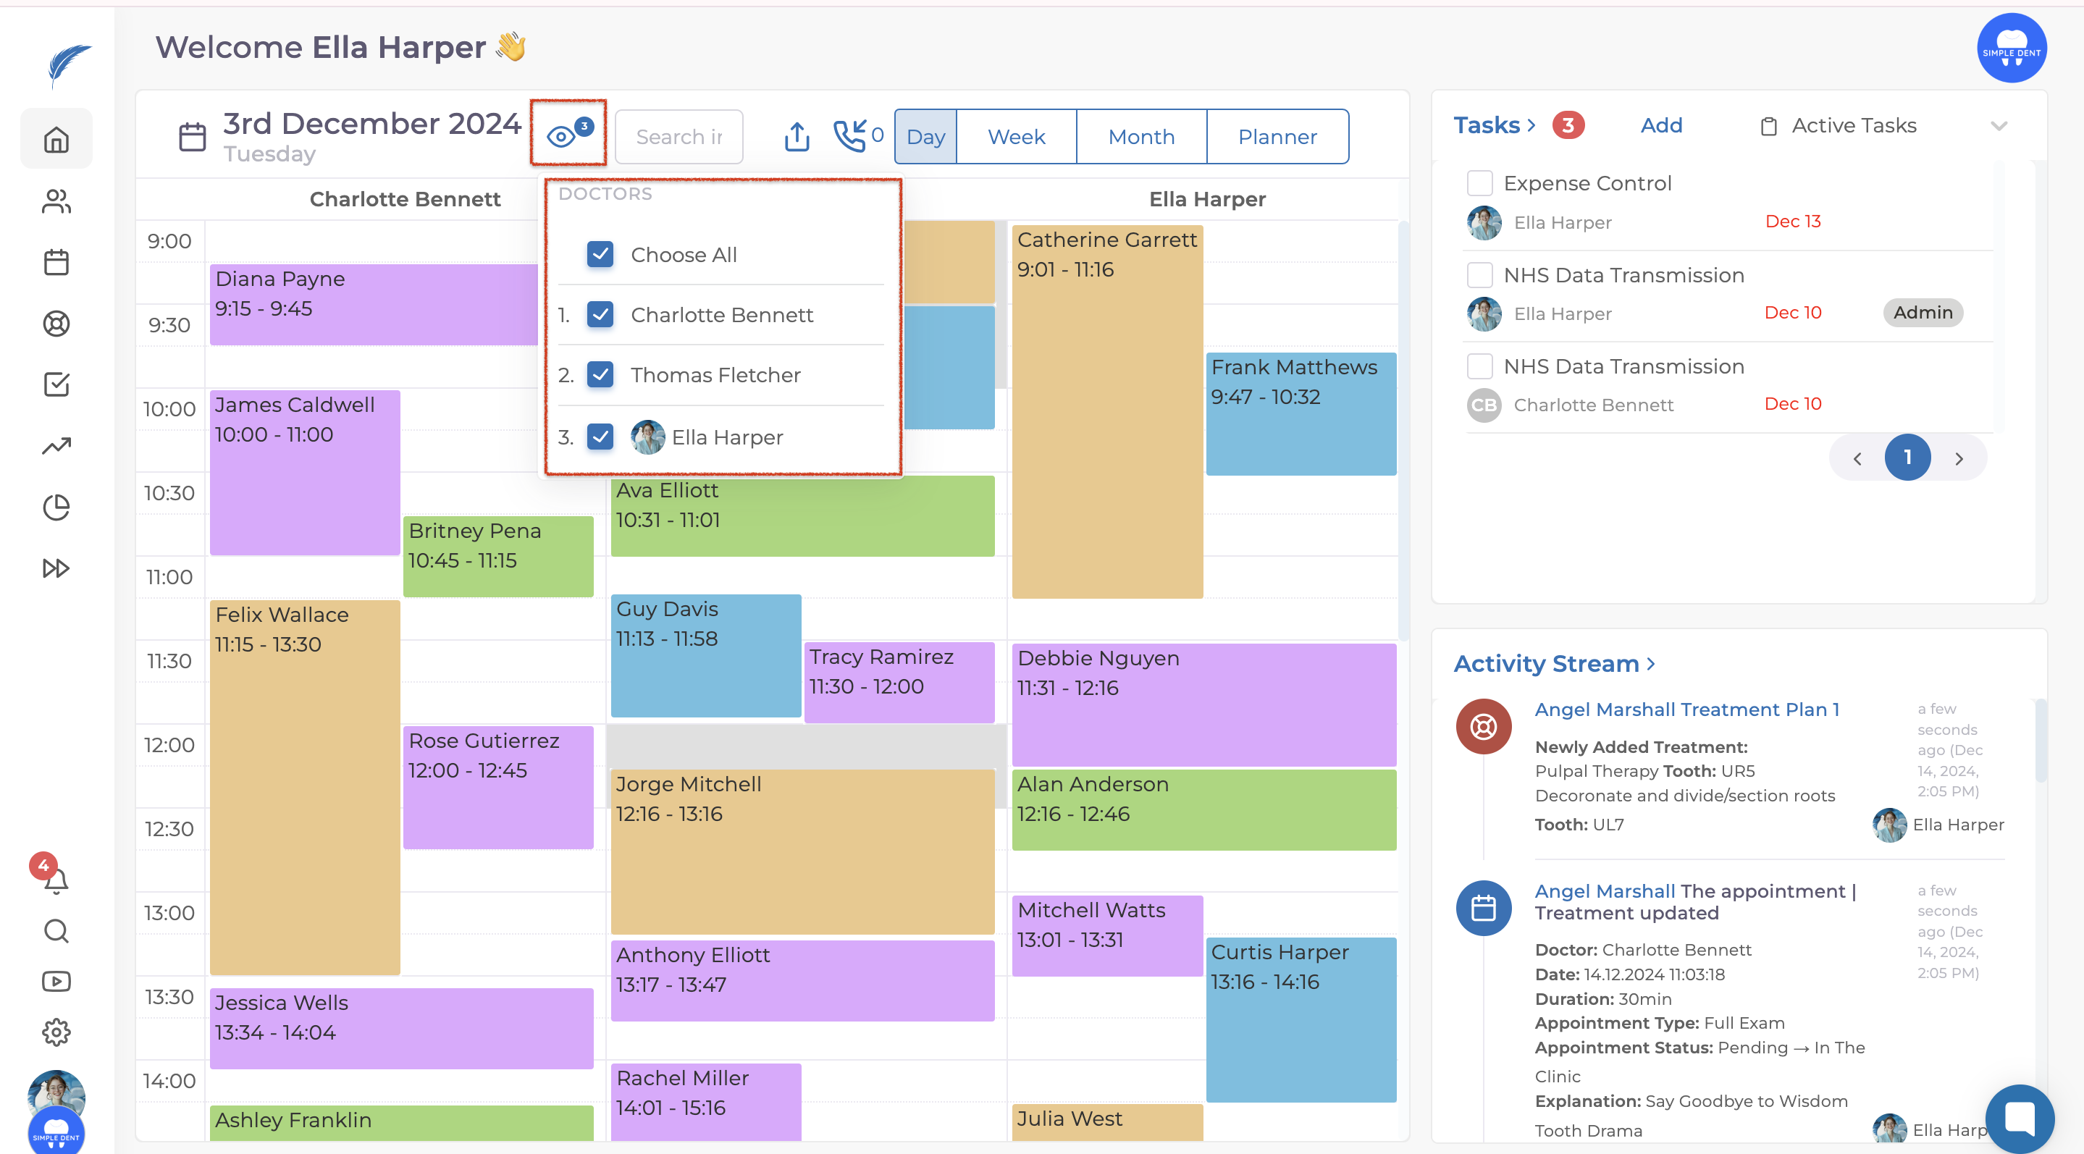Expand the Active Tasks dropdown
The image size is (2084, 1154).
1999,125
